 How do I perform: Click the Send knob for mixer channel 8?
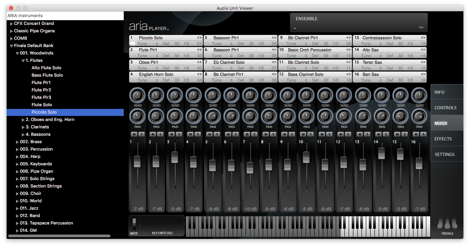pos(269,95)
